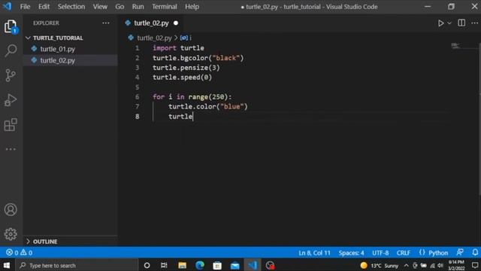Open Windows Action Center notifications
Viewport: 481px width, 271px height.
pos(475,266)
